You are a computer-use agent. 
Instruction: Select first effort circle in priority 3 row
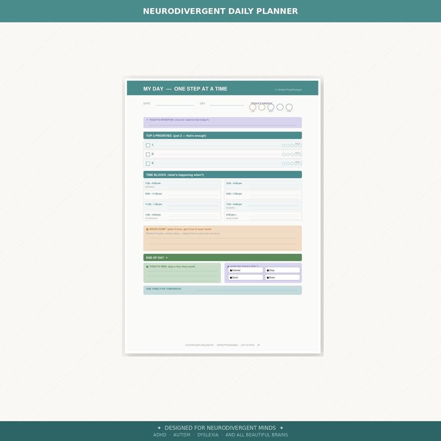coord(284,163)
